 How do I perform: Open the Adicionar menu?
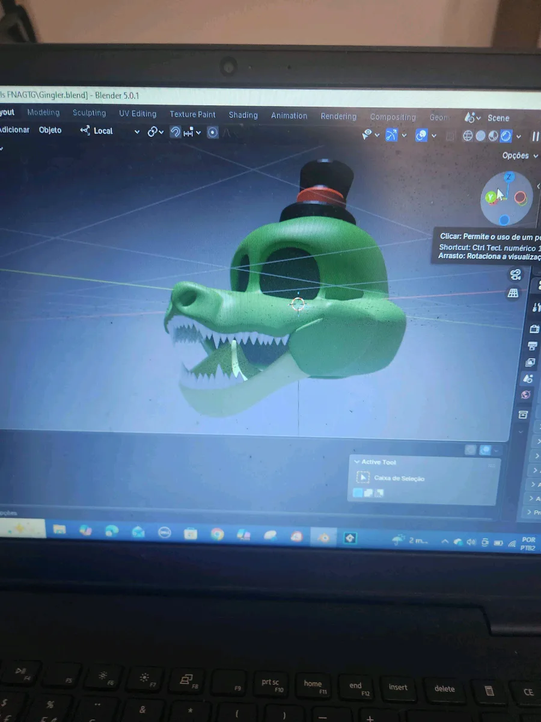(14, 129)
